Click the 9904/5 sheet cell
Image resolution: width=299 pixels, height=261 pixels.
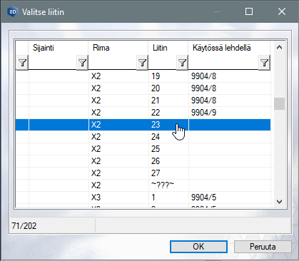click(x=230, y=198)
